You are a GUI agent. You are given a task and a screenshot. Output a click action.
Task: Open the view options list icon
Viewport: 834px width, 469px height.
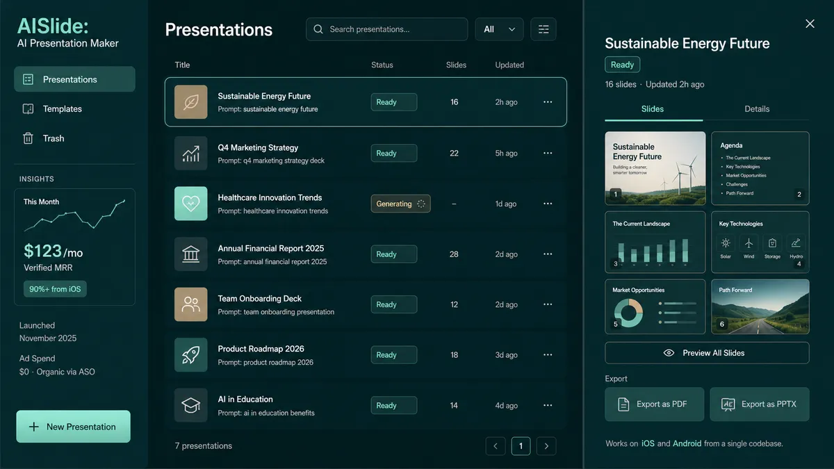coord(543,29)
